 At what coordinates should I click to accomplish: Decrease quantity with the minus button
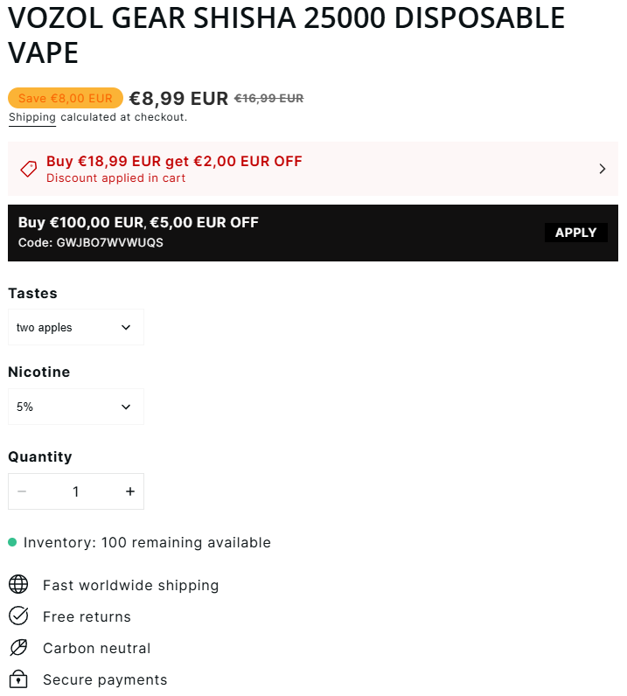click(x=22, y=491)
